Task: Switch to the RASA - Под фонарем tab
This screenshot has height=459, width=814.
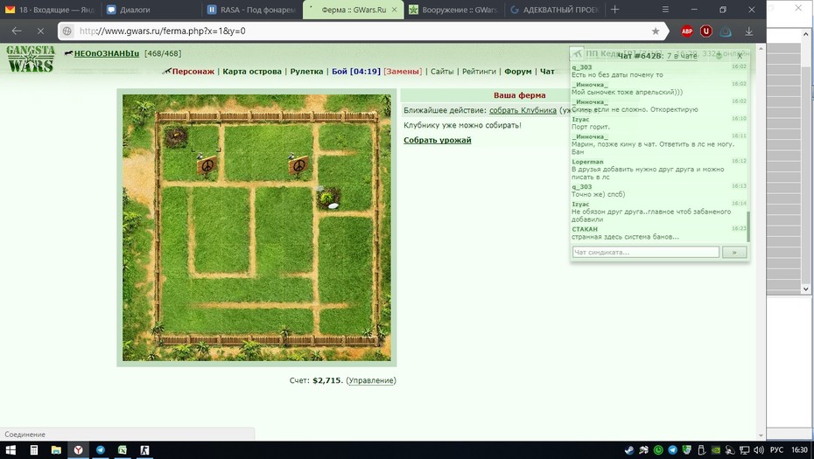Action: tap(252, 10)
